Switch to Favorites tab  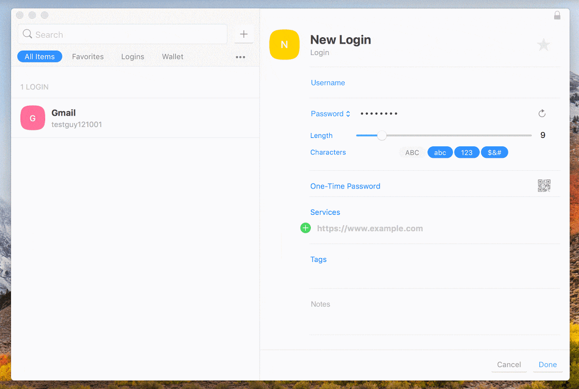point(88,57)
